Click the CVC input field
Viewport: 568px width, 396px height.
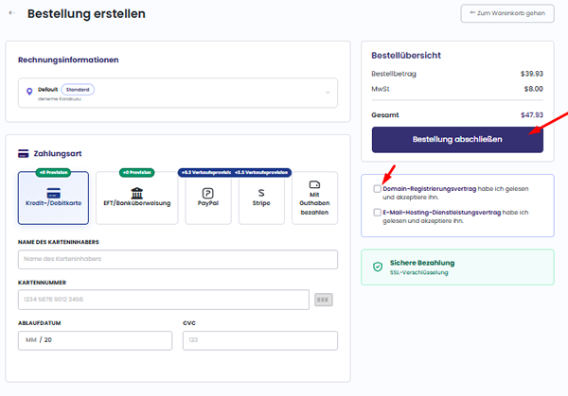[260, 340]
